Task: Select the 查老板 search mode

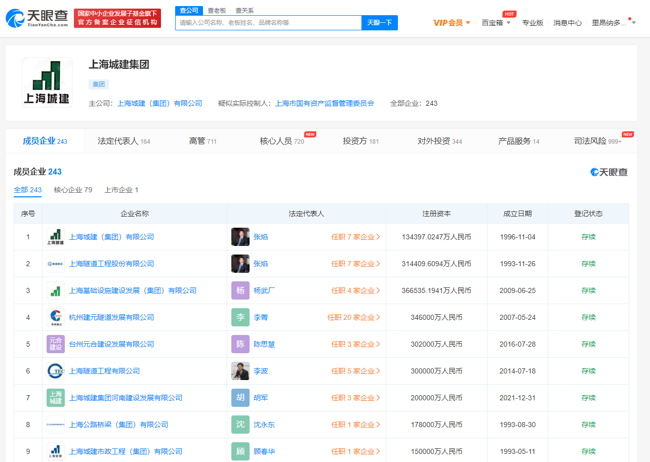Action: coord(217,10)
